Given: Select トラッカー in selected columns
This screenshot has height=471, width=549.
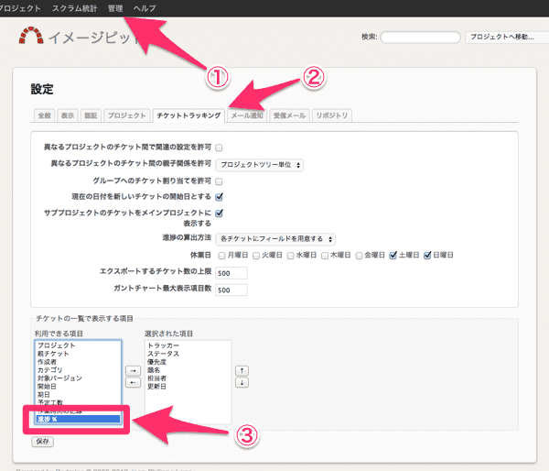Looking at the screenshot, I should click(x=188, y=345).
